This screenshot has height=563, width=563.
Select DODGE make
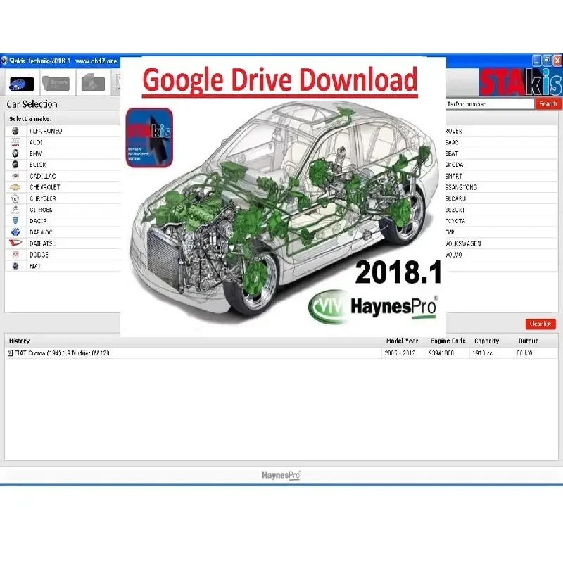[x=39, y=255]
